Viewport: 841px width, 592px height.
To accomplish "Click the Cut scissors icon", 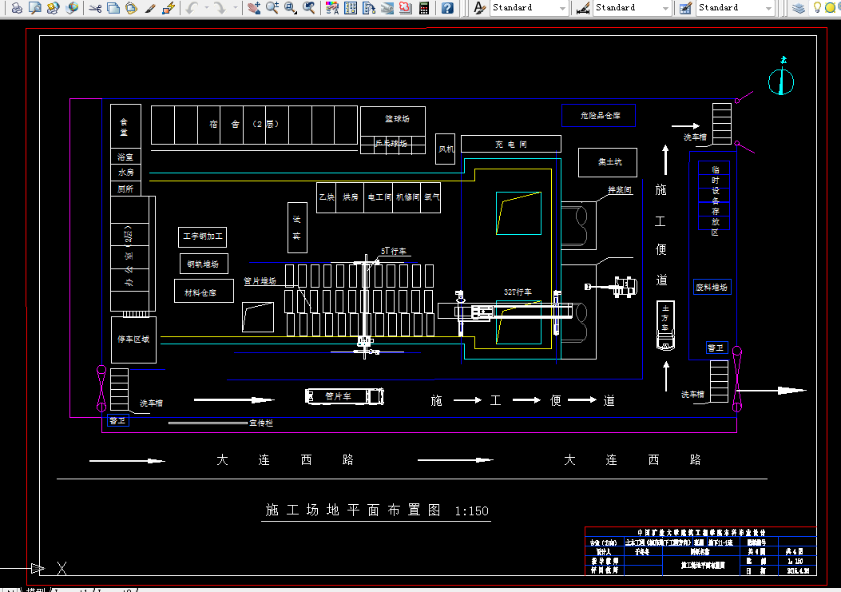I will point(95,7).
